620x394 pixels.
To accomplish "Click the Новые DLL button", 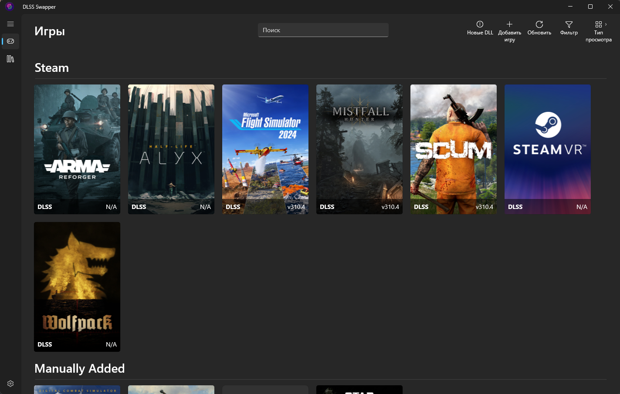I will point(480,28).
